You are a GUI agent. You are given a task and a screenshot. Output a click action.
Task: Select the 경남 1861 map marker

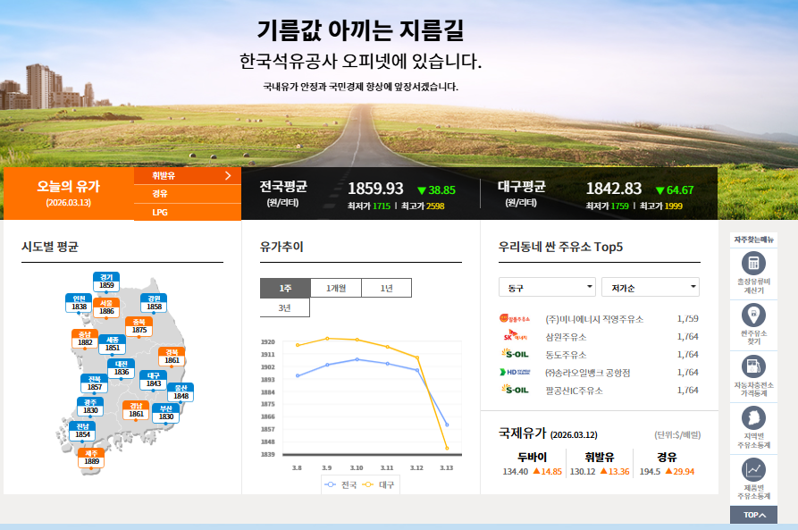coord(136,411)
